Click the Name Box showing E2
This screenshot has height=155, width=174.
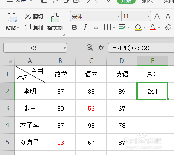[x=33, y=48]
